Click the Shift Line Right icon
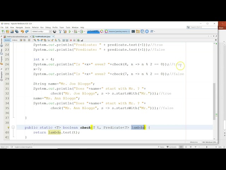This screenshot has height=170, width=226. point(67,40)
